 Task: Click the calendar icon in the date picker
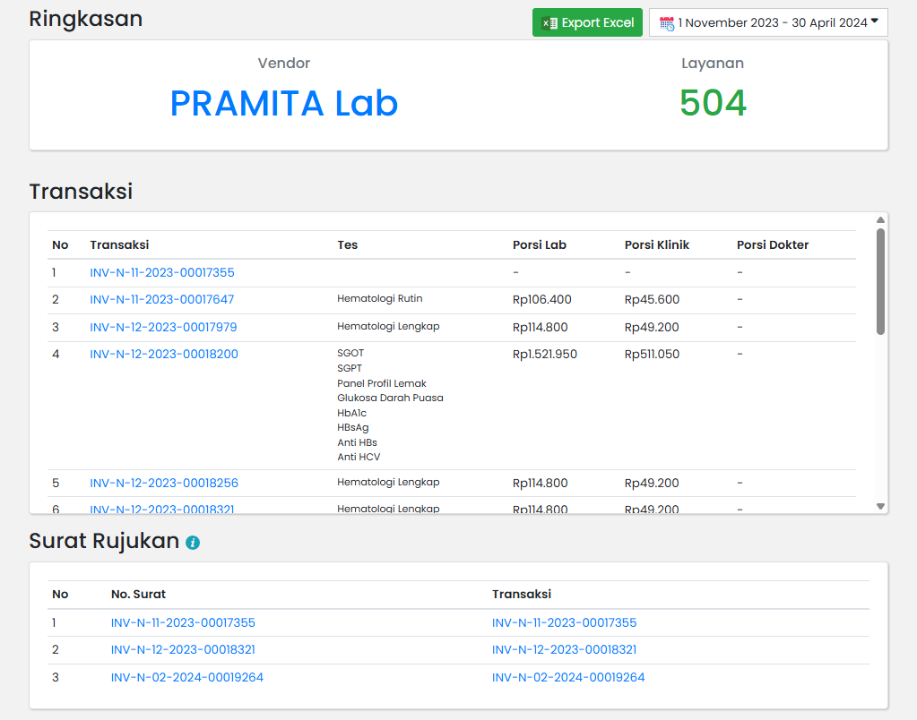(x=666, y=23)
